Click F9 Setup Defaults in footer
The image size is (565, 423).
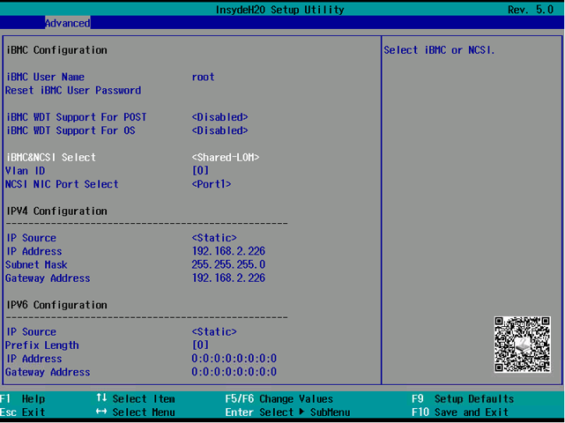(x=463, y=399)
